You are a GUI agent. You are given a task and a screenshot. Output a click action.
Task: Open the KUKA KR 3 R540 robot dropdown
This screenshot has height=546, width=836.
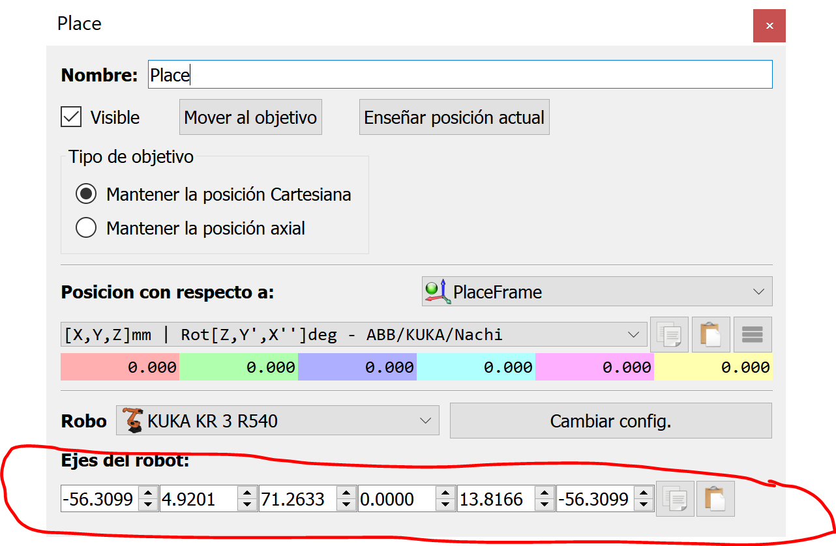278,421
